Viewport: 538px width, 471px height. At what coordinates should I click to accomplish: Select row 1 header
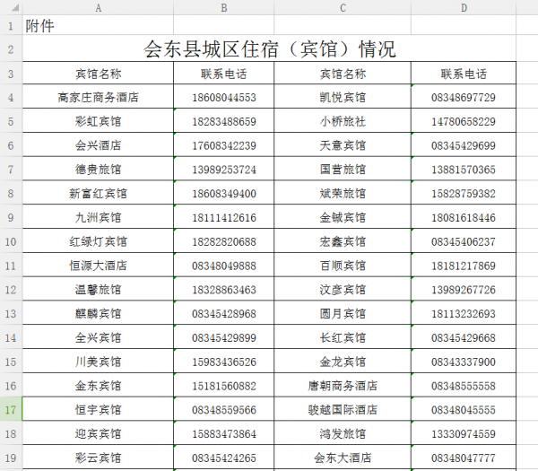tap(11, 26)
